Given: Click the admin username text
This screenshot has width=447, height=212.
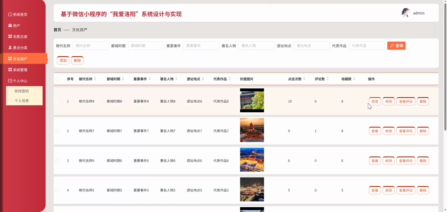Looking at the screenshot, I should pyautogui.click(x=419, y=13).
